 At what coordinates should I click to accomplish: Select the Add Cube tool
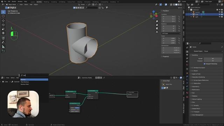coord(3,51)
